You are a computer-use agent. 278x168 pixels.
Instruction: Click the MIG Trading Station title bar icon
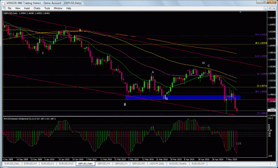[x=4, y=3]
